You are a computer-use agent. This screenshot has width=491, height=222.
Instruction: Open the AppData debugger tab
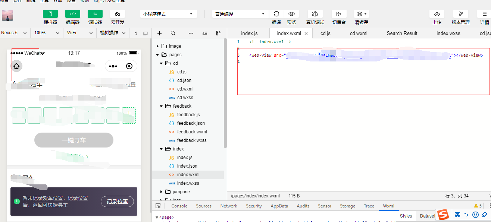(279, 206)
